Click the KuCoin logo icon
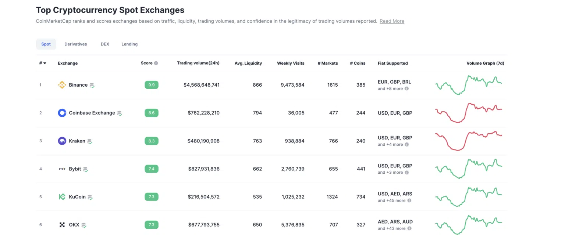Screen dimensions: 565x235 [62, 197]
